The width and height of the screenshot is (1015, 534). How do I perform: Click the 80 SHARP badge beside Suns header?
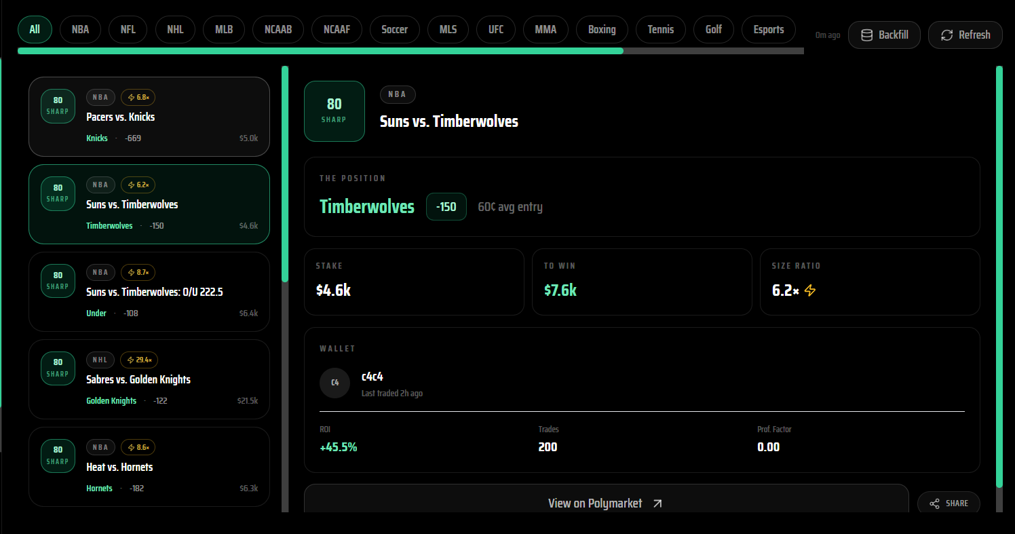coord(334,111)
